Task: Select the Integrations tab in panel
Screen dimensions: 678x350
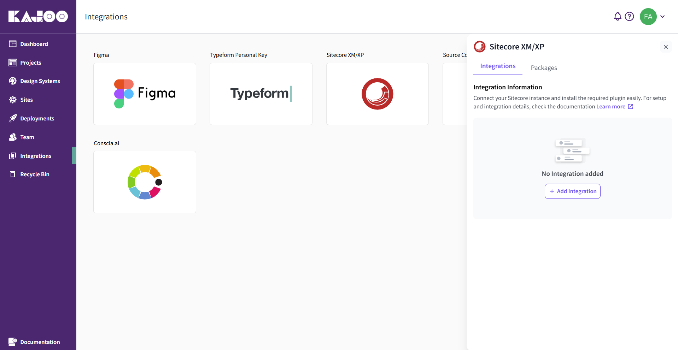Action: [498, 66]
